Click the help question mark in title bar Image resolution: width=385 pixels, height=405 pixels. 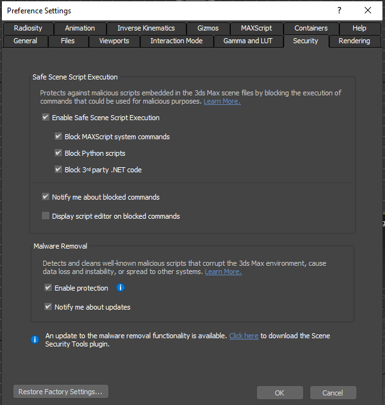pos(339,11)
